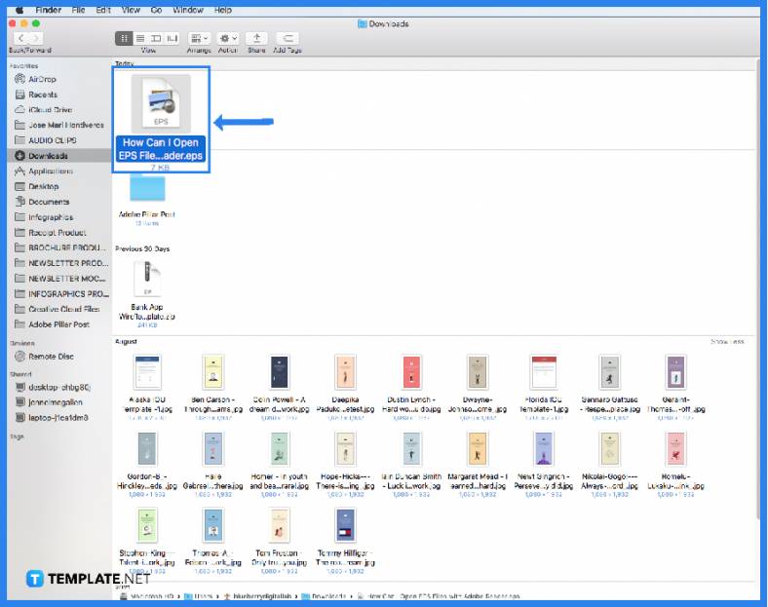Click the Add Tags button

click(288, 38)
